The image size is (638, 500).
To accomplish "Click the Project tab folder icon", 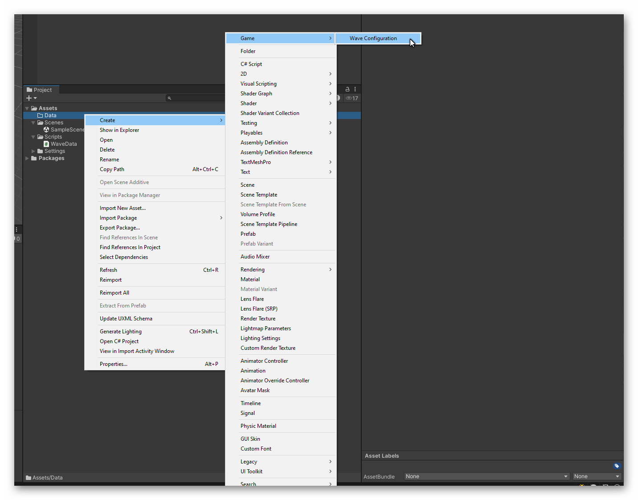I will pos(29,90).
